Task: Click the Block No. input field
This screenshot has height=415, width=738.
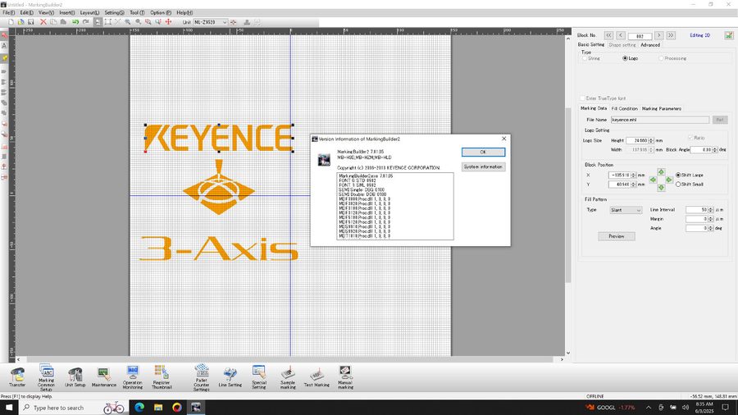Action: pos(640,36)
